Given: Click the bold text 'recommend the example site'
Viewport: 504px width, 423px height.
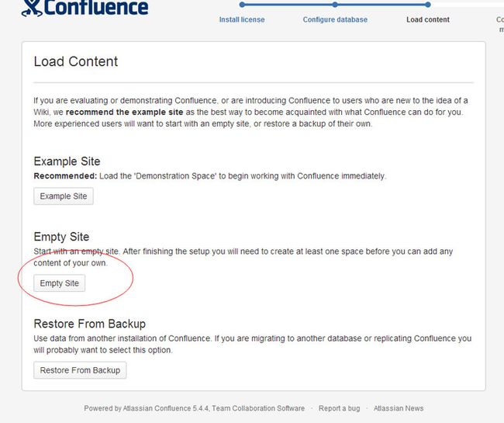Looking at the screenshot, I should (x=124, y=112).
